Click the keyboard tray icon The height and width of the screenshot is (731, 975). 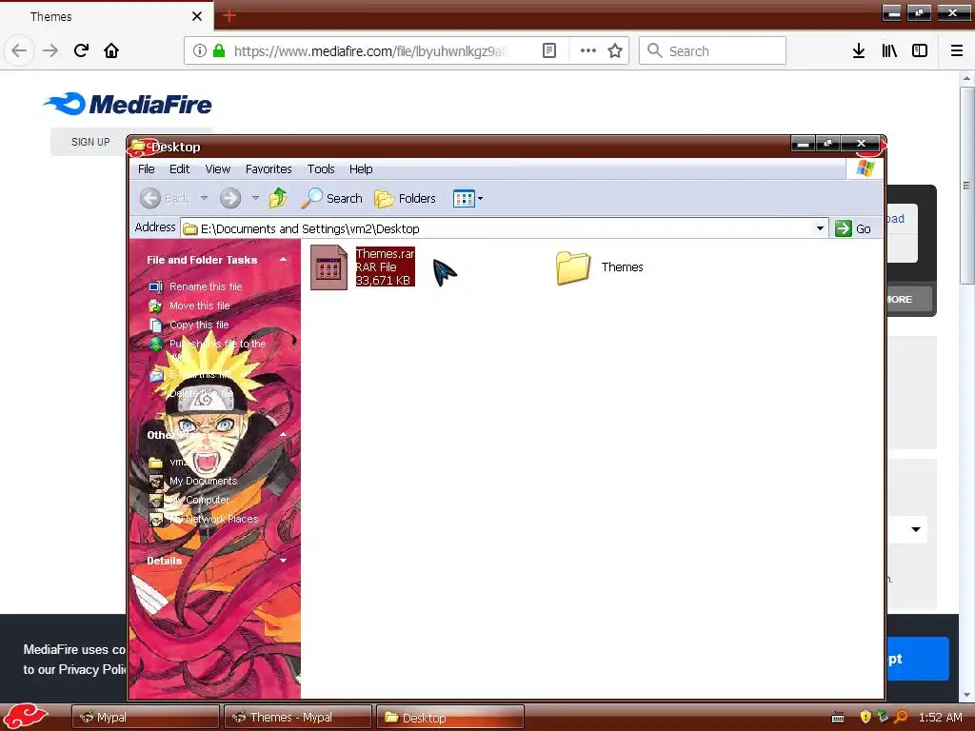coord(838,718)
